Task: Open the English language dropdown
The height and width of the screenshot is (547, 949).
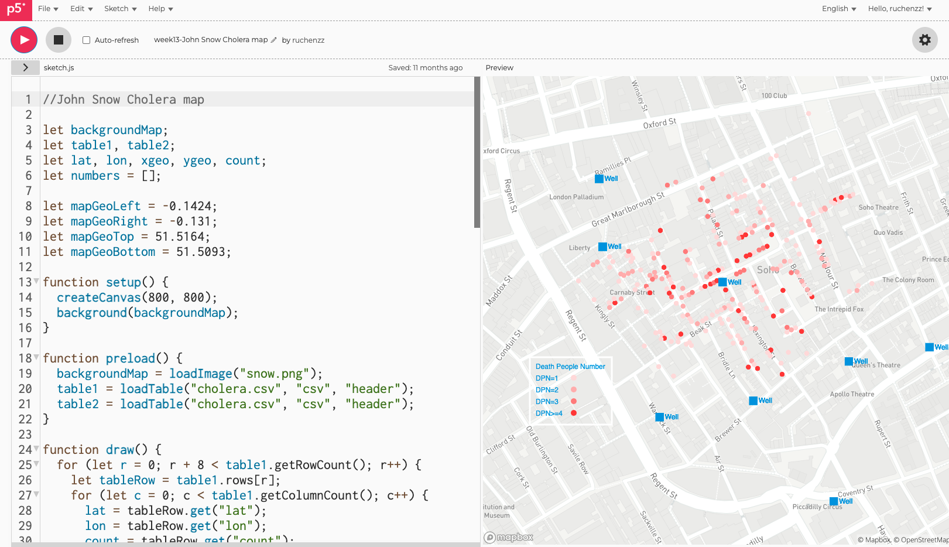Action: [x=839, y=8]
